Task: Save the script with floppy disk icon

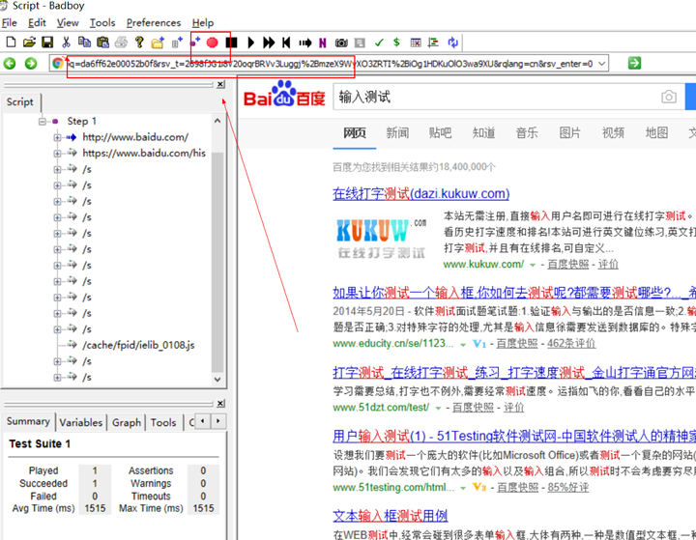Action: point(47,43)
